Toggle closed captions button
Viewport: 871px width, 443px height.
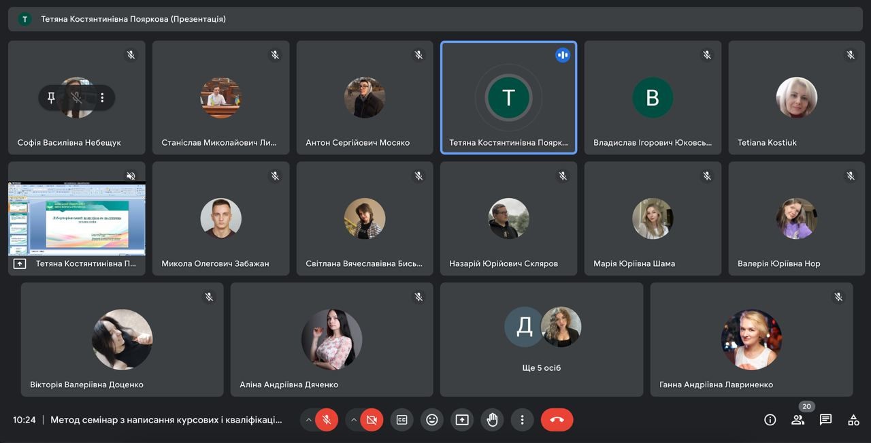pos(401,420)
